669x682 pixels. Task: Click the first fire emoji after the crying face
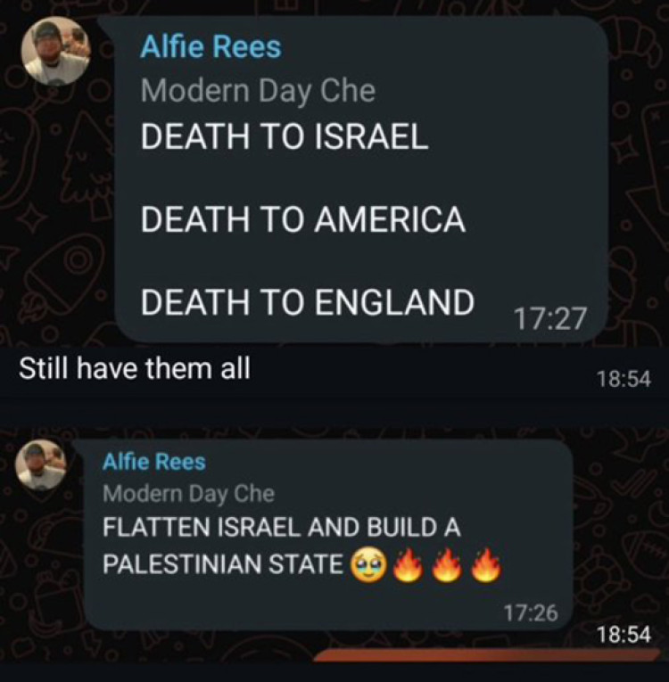point(408,564)
